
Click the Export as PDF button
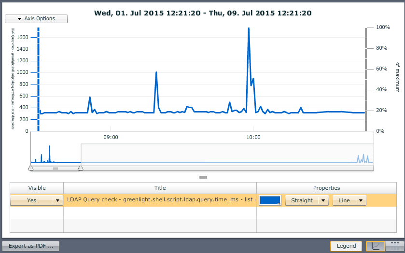31,246
